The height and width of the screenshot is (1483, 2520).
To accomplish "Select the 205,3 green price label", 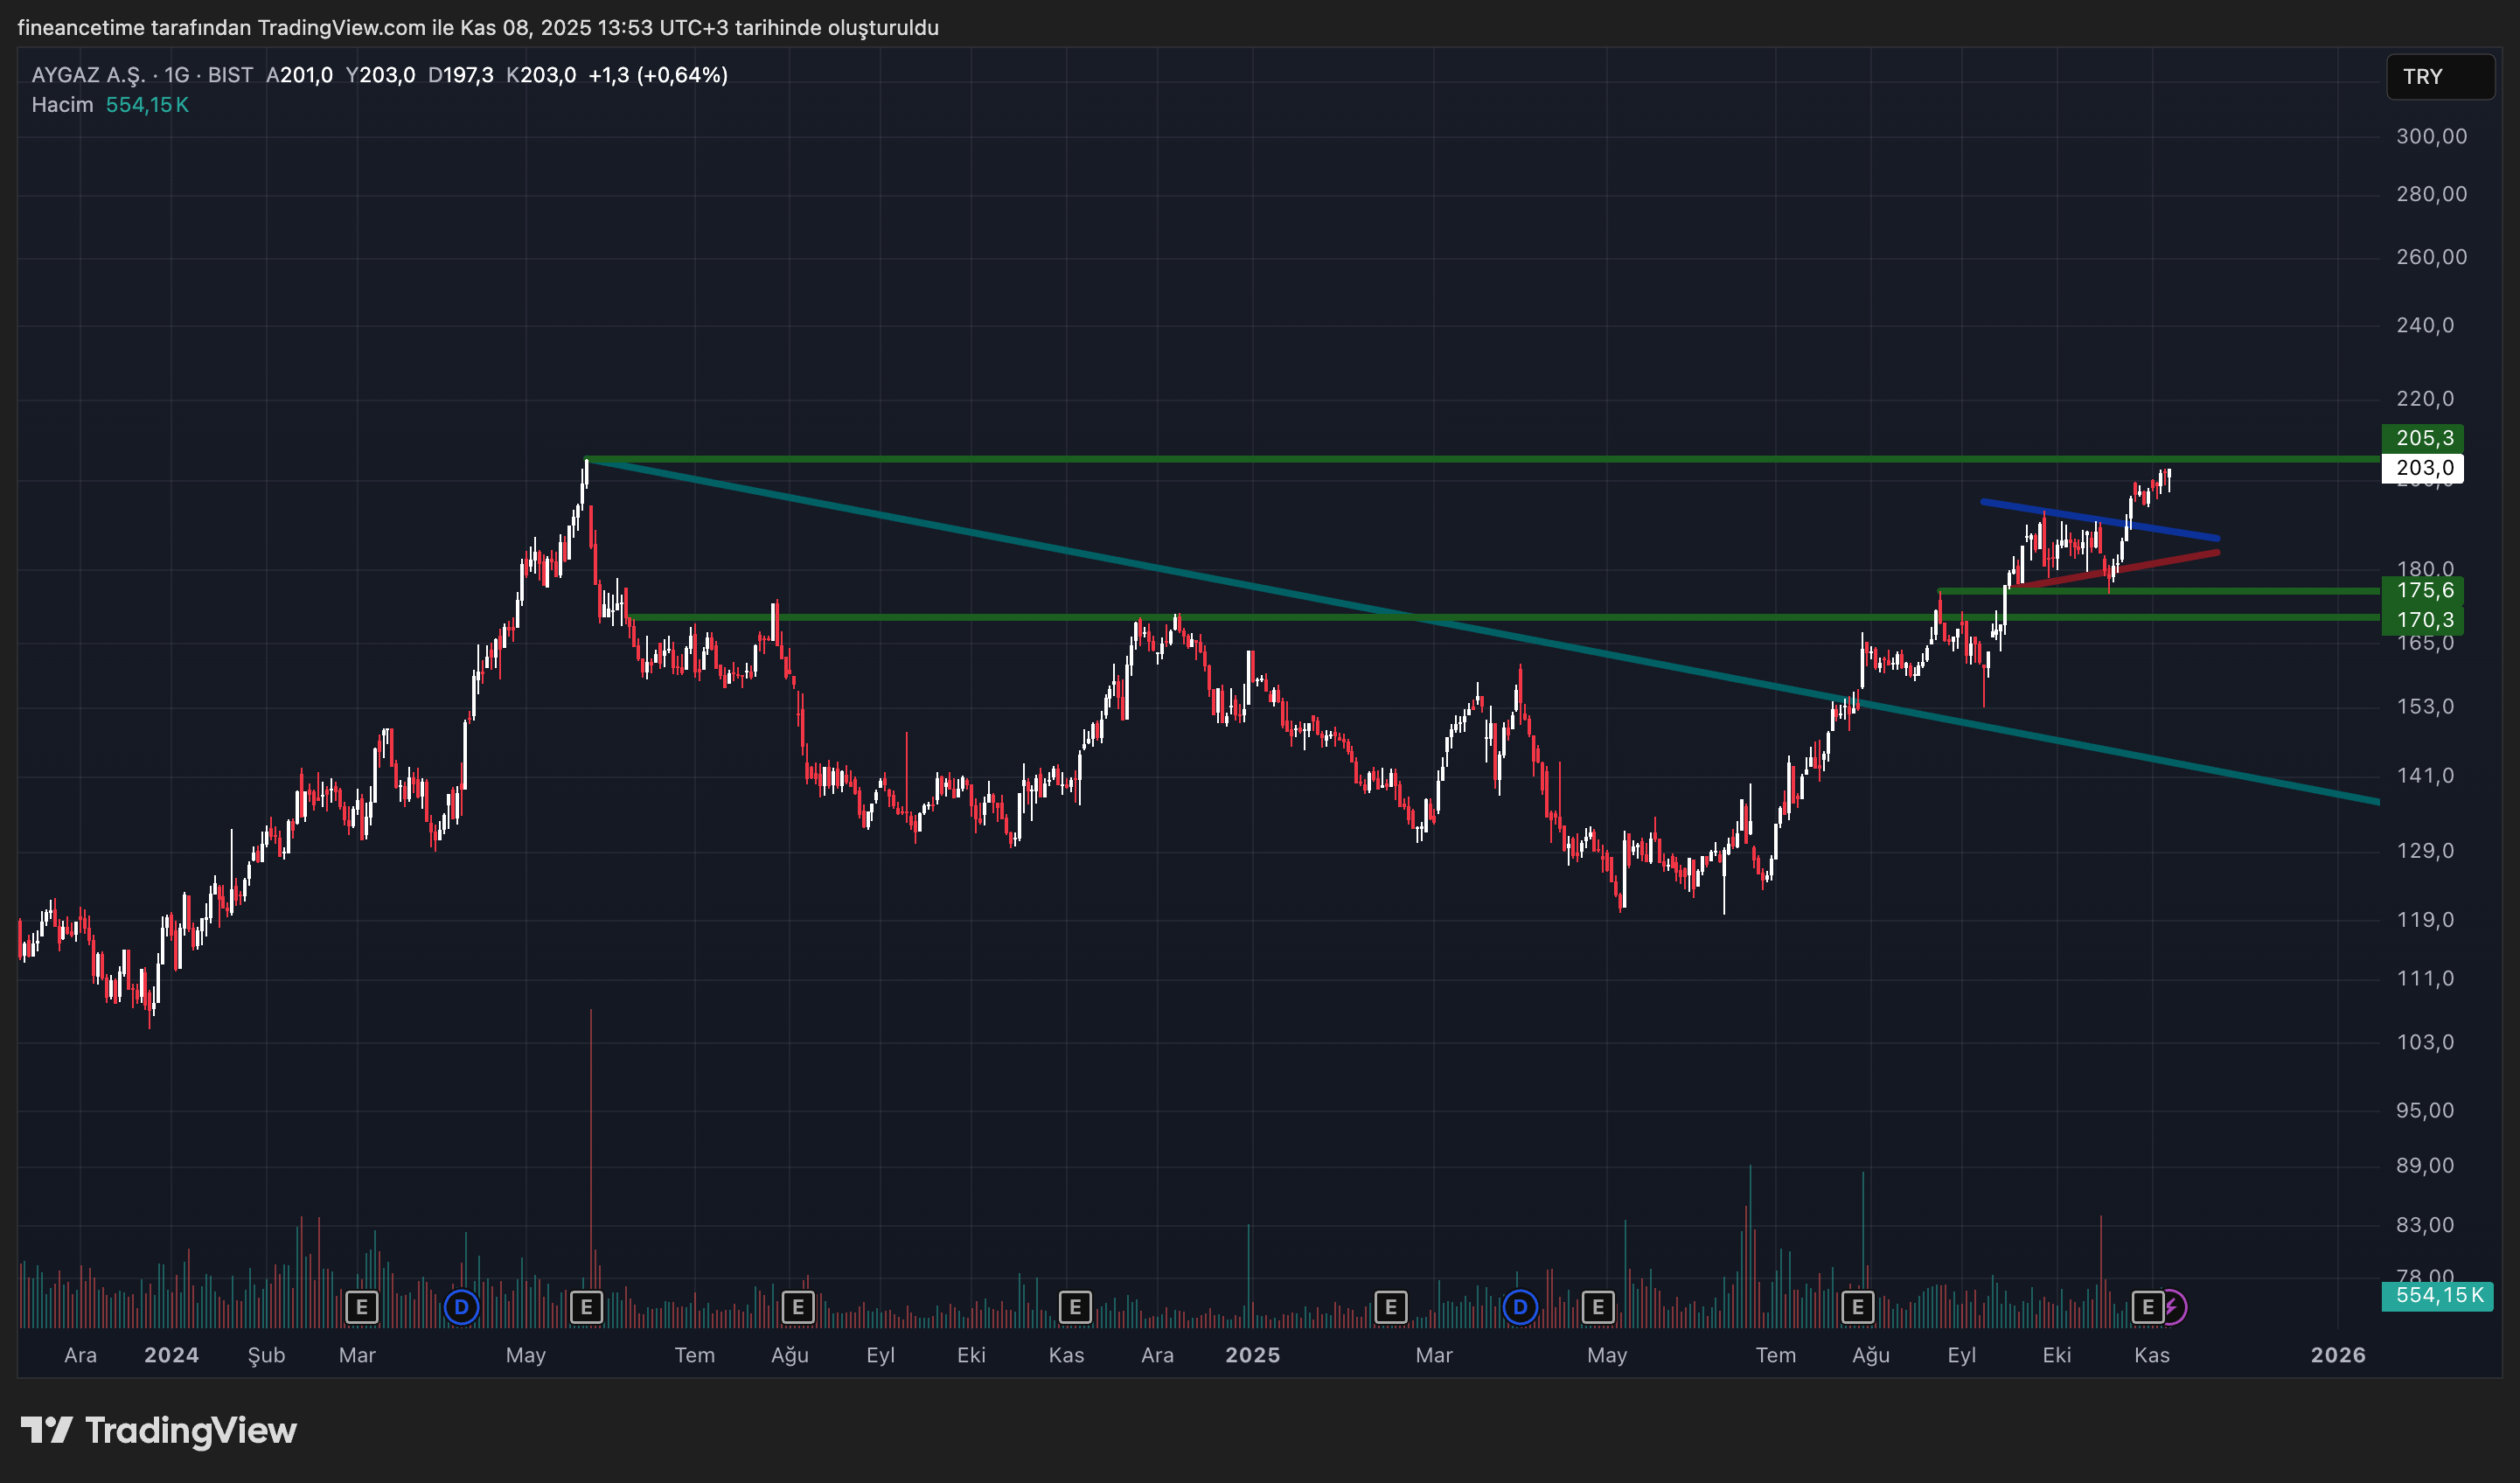I will pos(2423,438).
